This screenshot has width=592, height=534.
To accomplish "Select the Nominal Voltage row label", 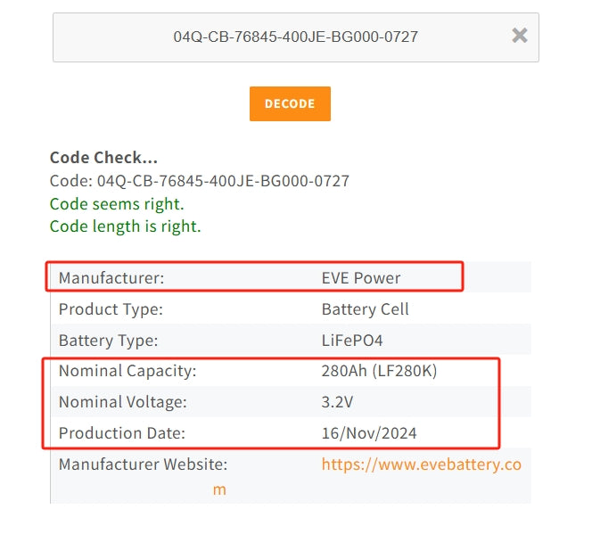I will [x=123, y=402].
